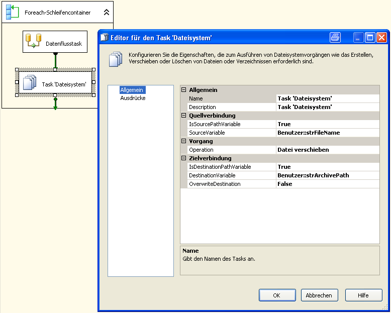The image size is (391, 313).
Task: Open the Ausdrücke page in left list
Action: coord(133,98)
